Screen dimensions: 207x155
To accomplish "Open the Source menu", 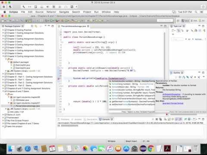I will click(x=39, y=12).
